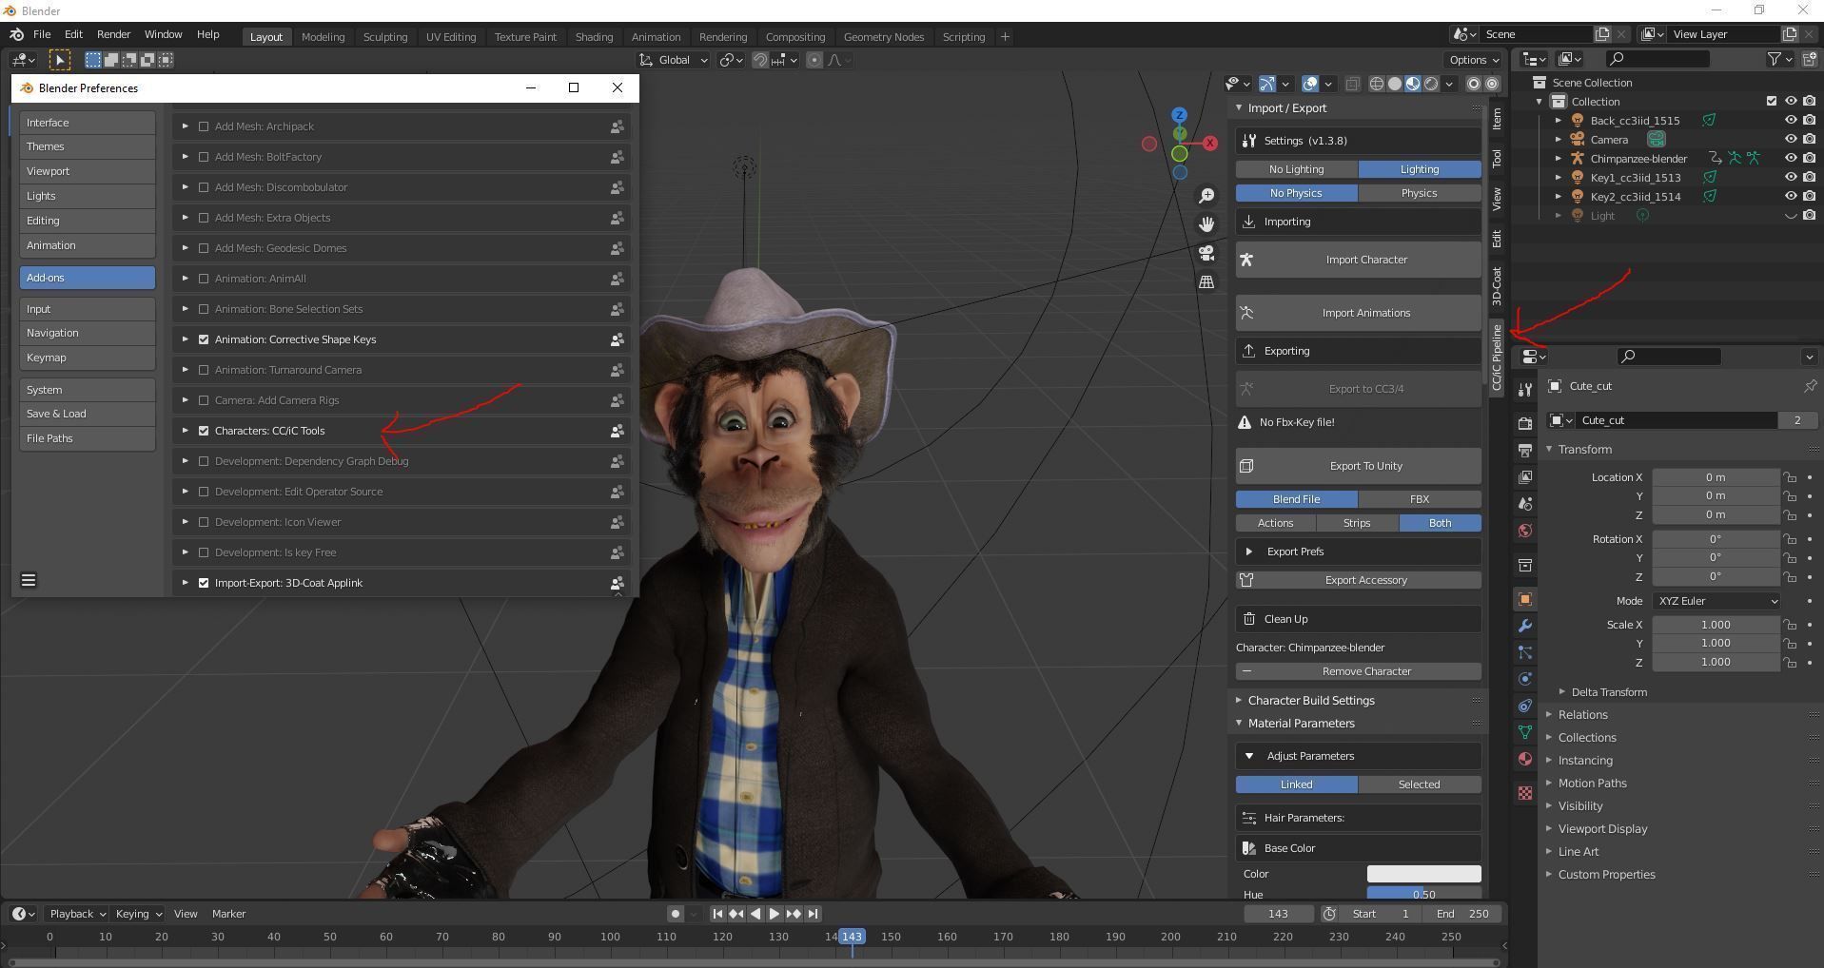The height and width of the screenshot is (968, 1824).
Task: Switch to the Sculpting workspace tab
Action: point(385,37)
